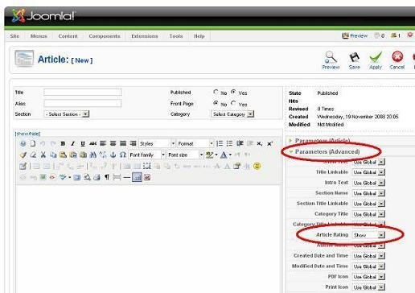Open the Components menu
Image resolution: width=415 pixels, height=293 pixels.
tap(105, 36)
